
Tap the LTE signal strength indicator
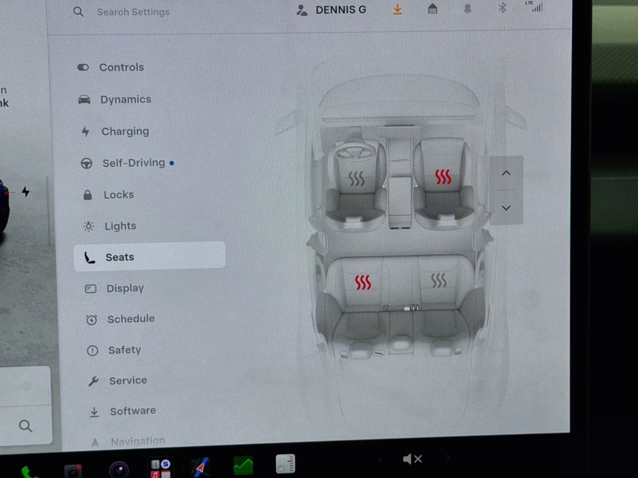tap(534, 6)
